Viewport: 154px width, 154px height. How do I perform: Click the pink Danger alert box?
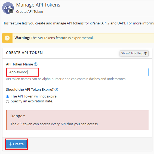(77, 120)
